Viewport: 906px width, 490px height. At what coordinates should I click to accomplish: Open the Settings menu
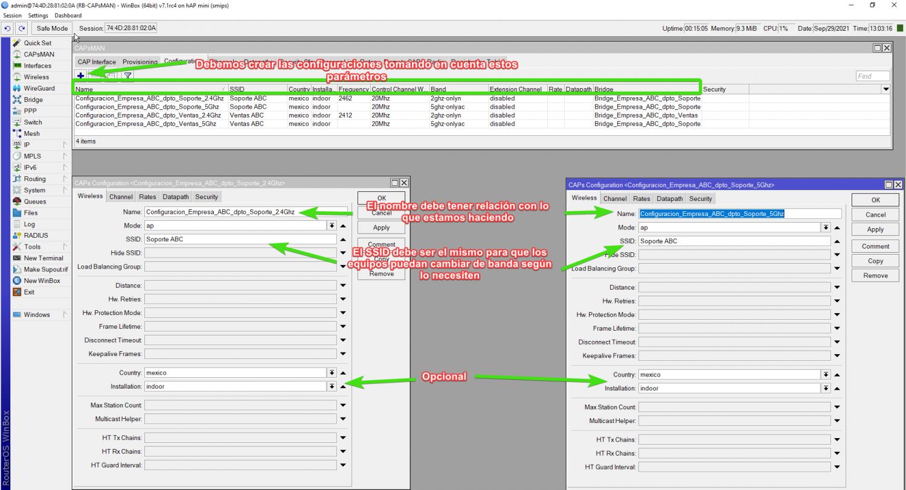tap(38, 15)
